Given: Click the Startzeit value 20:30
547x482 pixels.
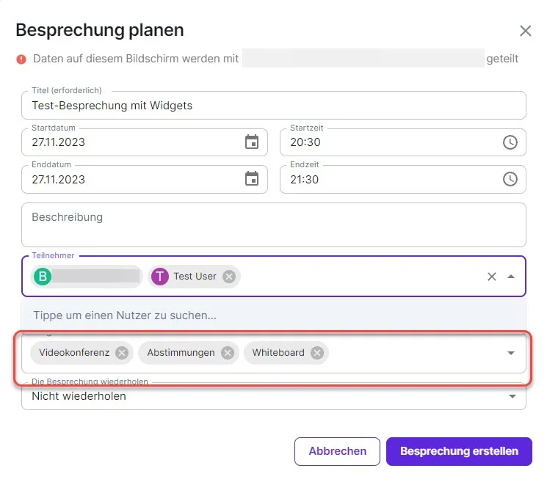Looking at the screenshot, I should pos(305,142).
